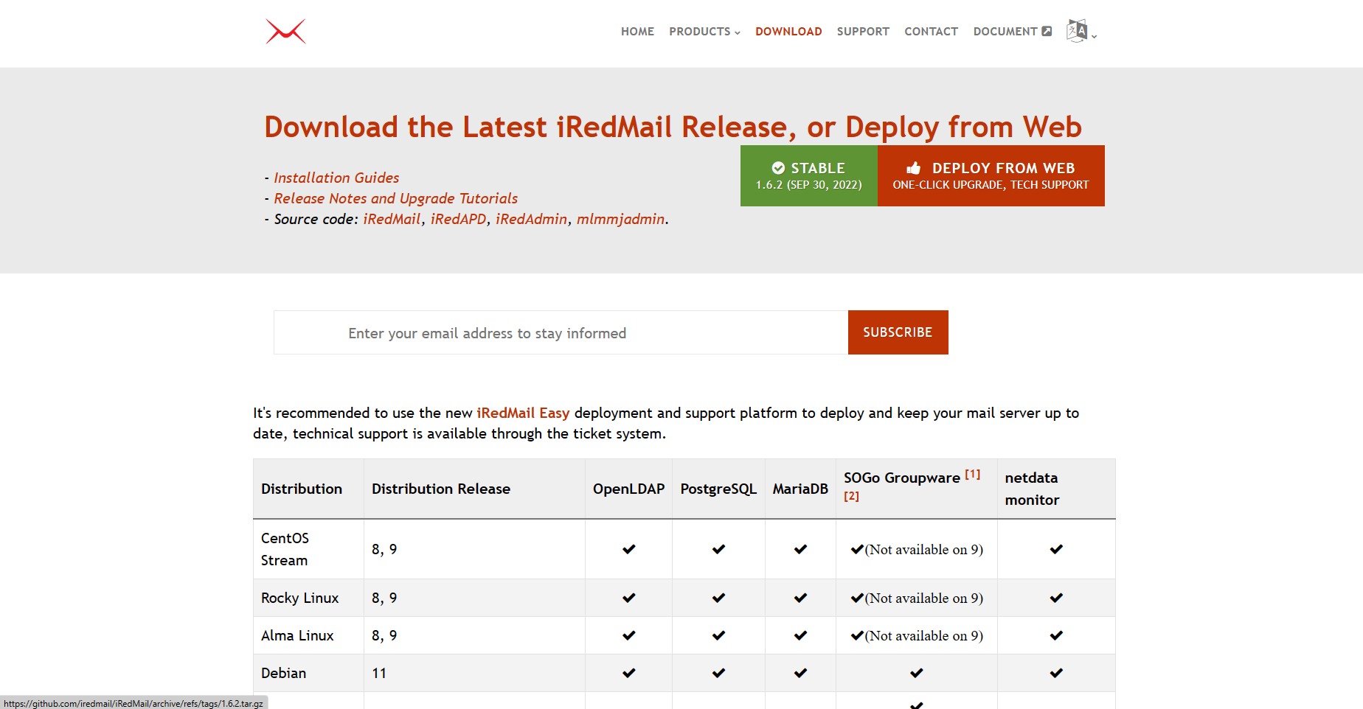
Task: Open Release Notes and Upgrade Tutorials
Action: pyautogui.click(x=395, y=198)
